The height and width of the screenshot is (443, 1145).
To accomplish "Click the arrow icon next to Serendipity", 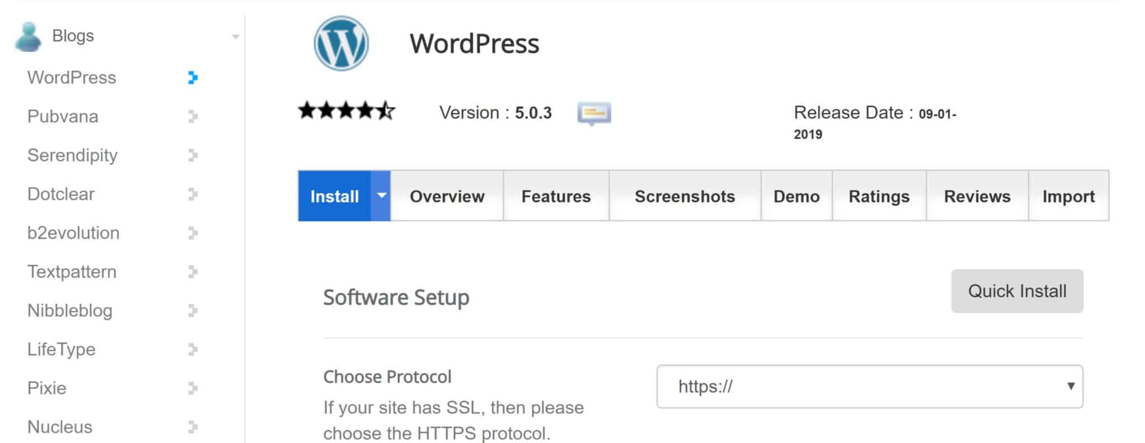I will click(193, 155).
